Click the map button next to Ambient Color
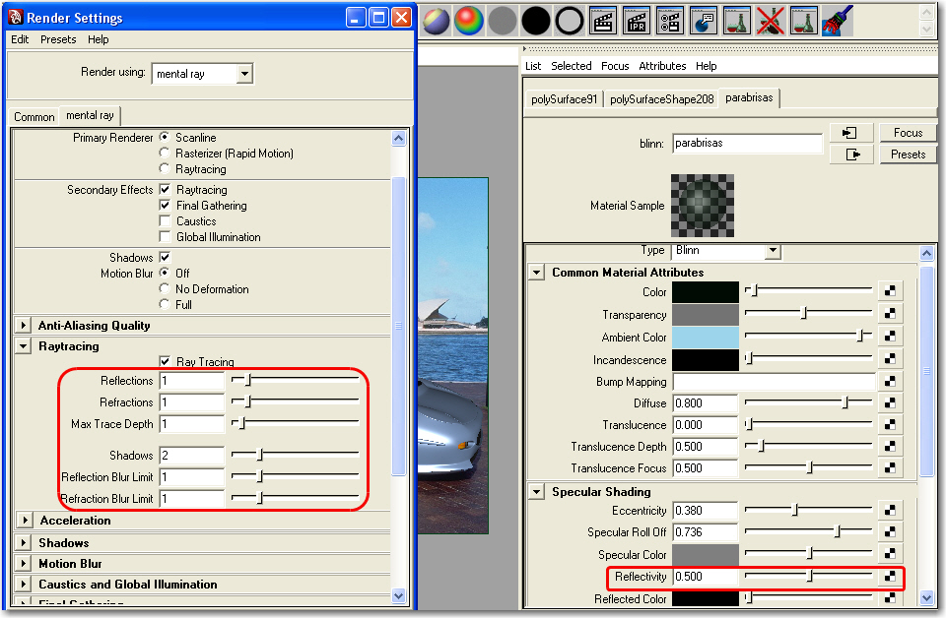Screen dimensions: 946x618 tap(890, 337)
